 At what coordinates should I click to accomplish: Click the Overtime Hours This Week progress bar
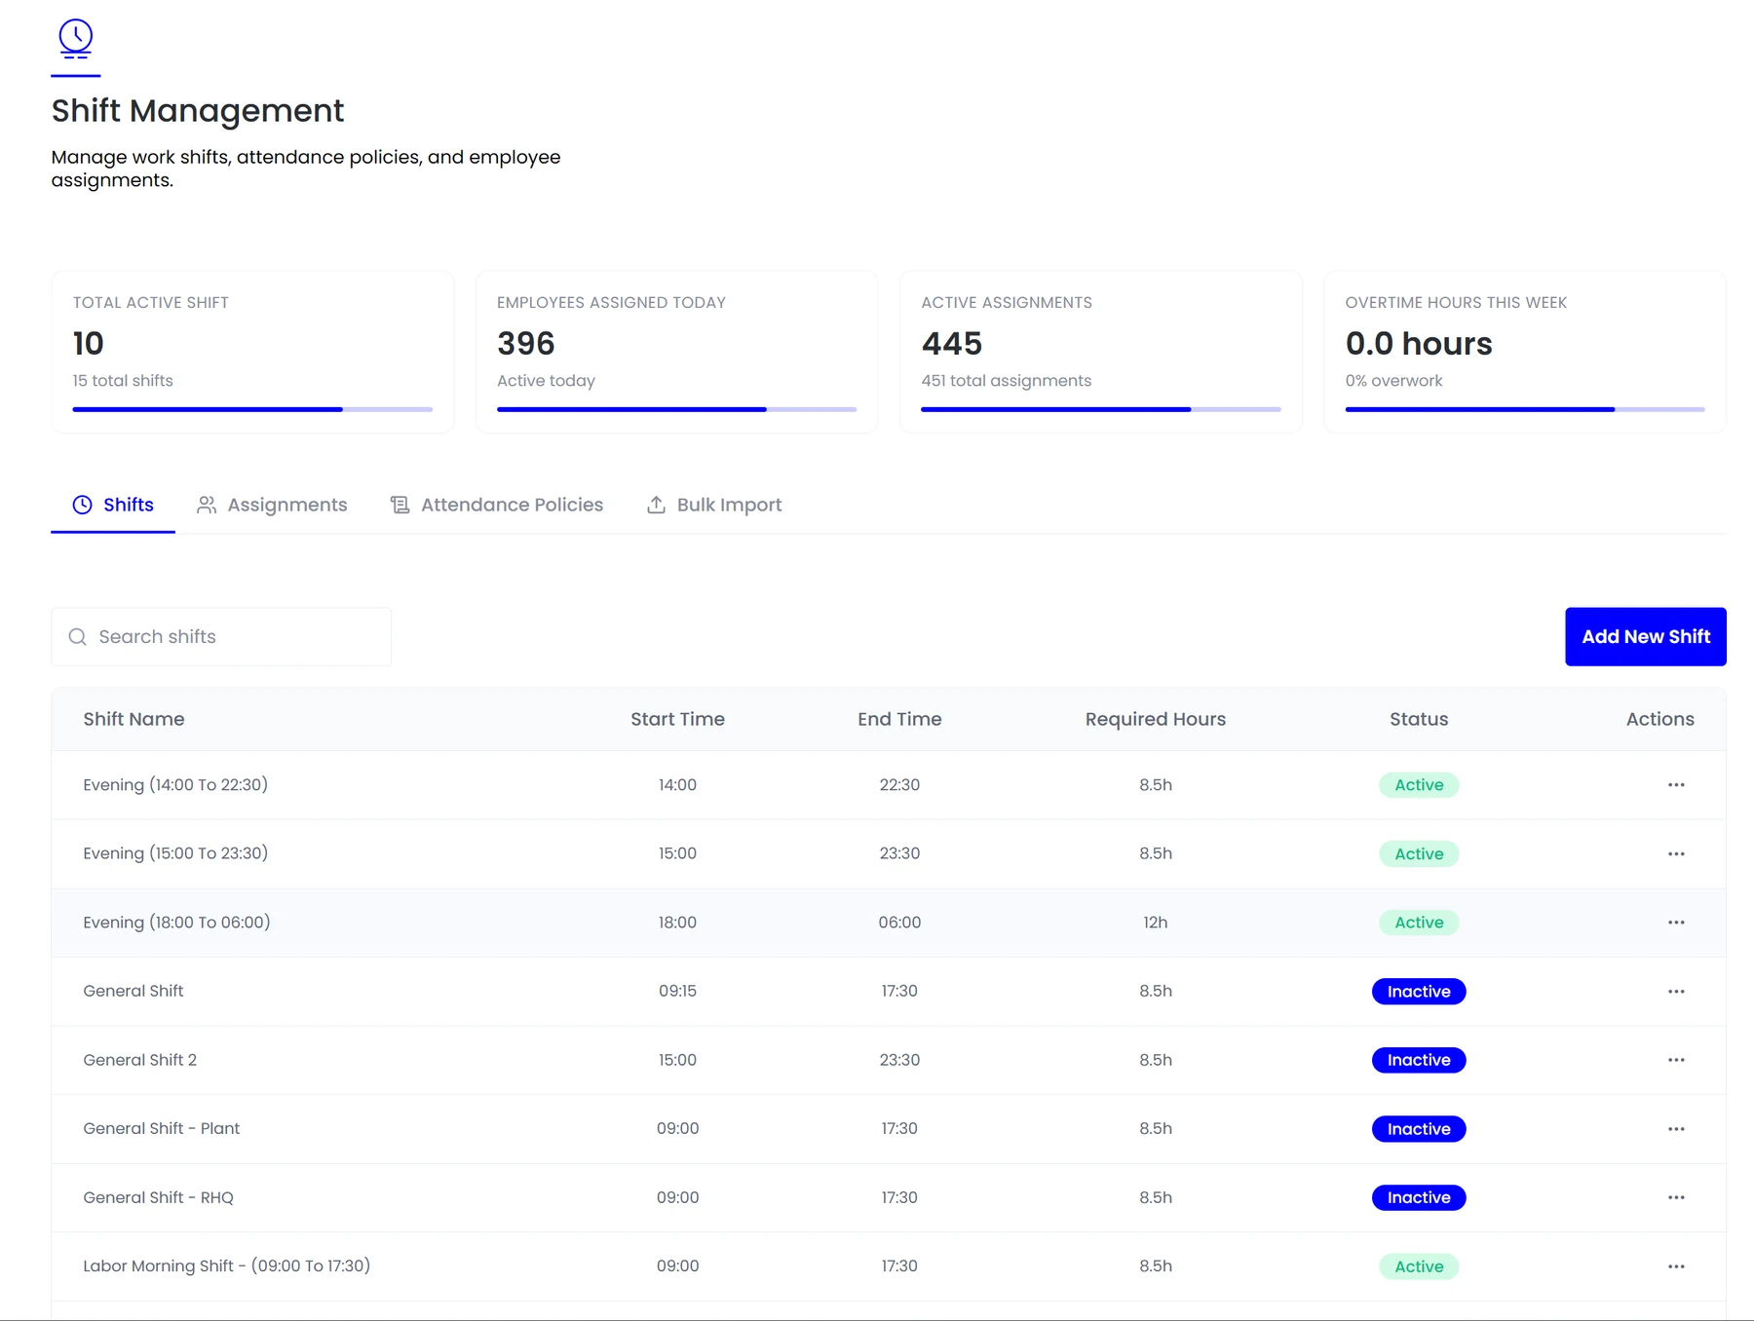pyautogui.click(x=1525, y=409)
